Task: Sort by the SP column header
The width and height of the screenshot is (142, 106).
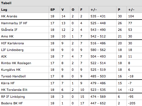Action: (x=53, y=10)
